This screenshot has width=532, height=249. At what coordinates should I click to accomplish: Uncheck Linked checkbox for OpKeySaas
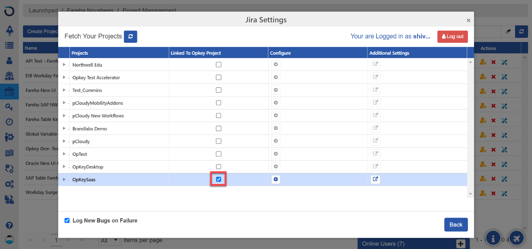pos(218,179)
